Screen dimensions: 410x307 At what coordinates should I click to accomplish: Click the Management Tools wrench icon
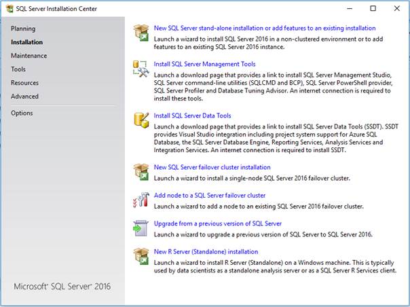point(141,69)
